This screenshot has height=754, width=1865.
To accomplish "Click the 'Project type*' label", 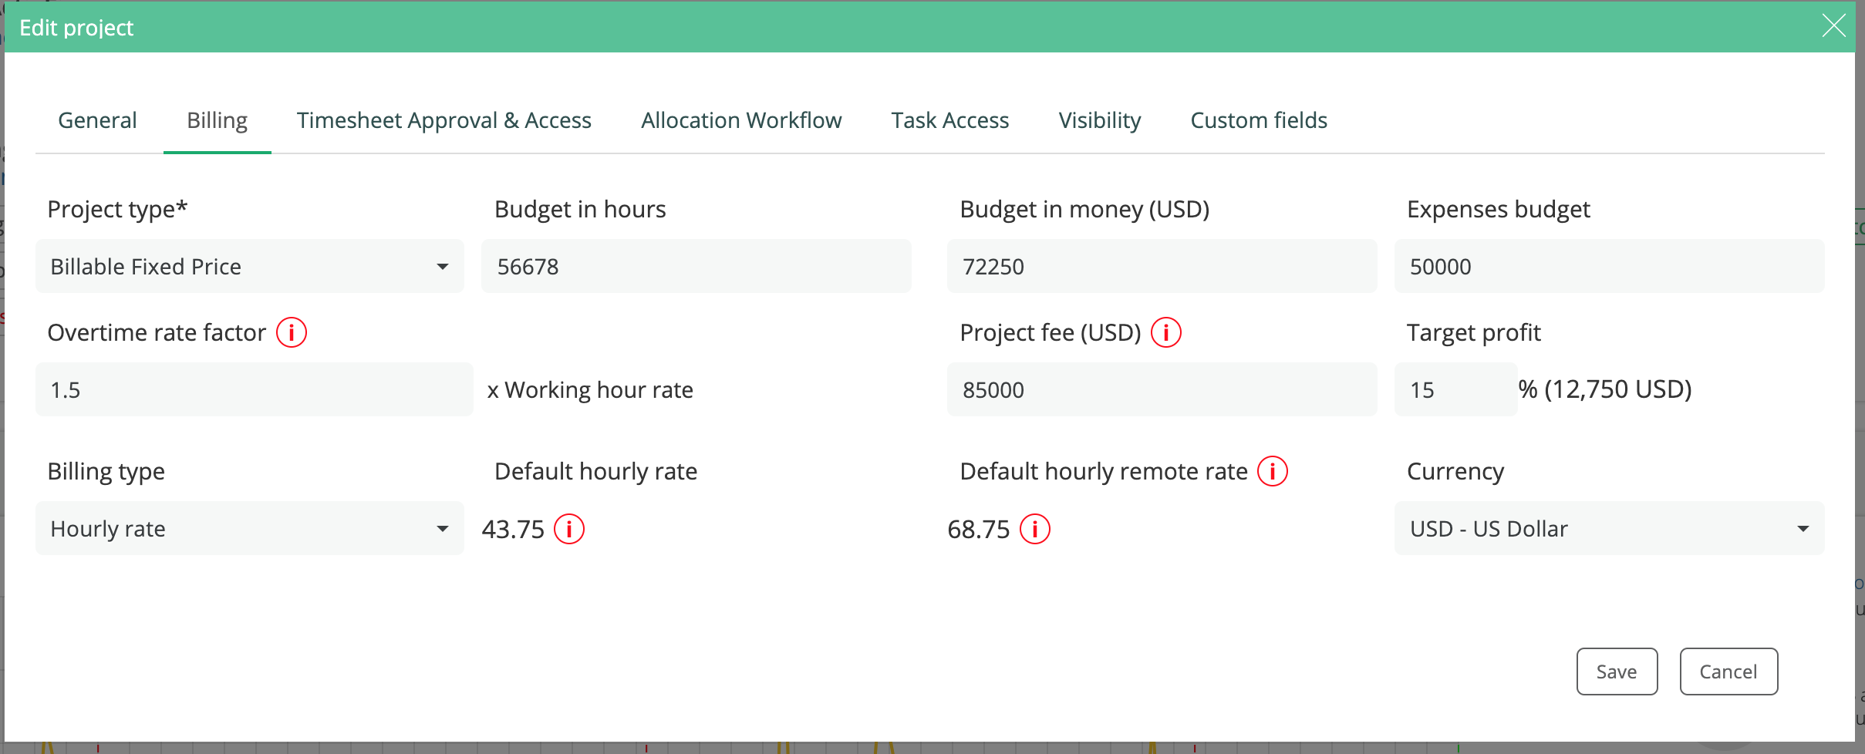I will [x=117, y=209].
